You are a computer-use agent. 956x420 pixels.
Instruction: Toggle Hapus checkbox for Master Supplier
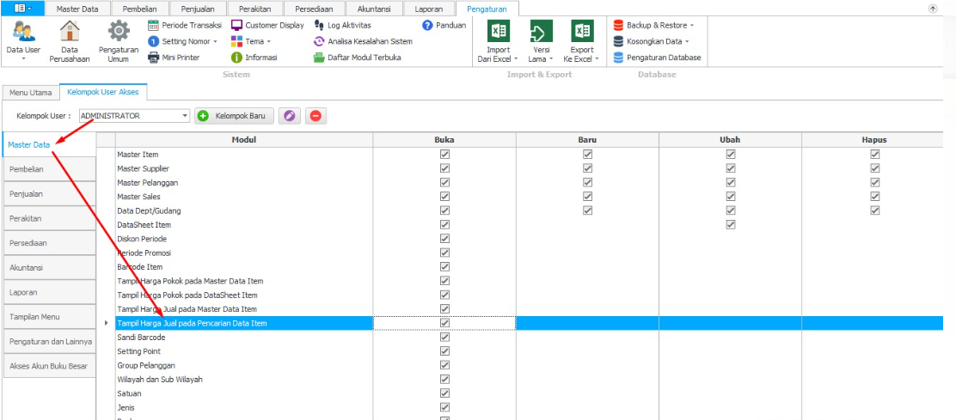(874, 168)
